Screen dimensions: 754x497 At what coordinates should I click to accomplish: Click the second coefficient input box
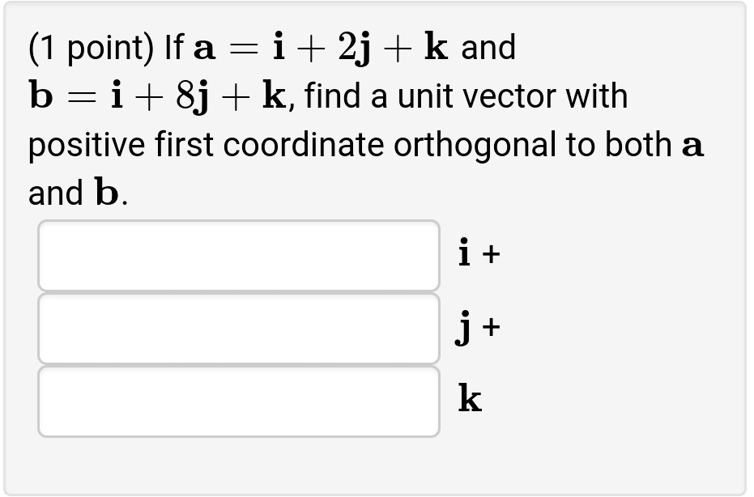[x=238, y=328]
